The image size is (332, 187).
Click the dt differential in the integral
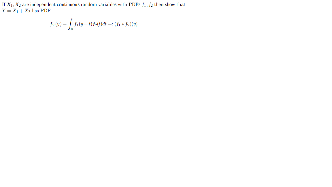pyautogui.click(x=104, y=24)
